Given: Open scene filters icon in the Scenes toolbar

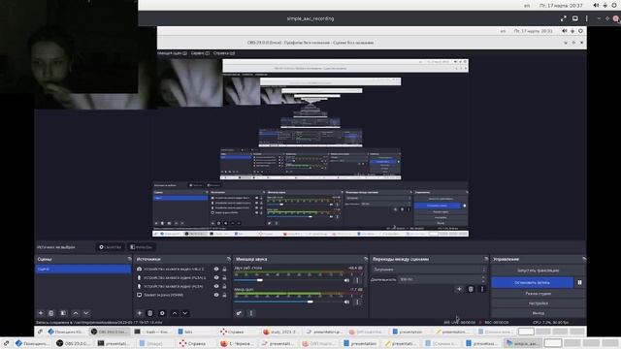Looking at the screenshot, I should tap(63, 313).
